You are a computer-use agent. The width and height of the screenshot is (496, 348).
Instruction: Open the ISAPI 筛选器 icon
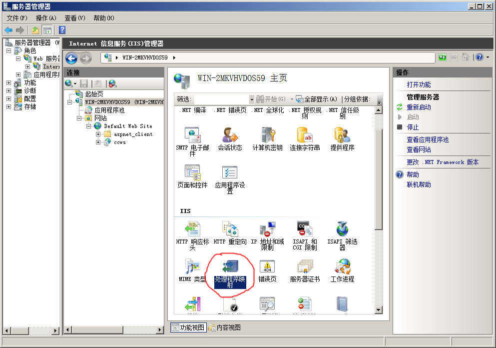pos(342,230)
